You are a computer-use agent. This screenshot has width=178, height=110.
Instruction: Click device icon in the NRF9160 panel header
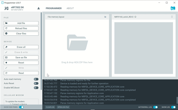click(172, 17)
